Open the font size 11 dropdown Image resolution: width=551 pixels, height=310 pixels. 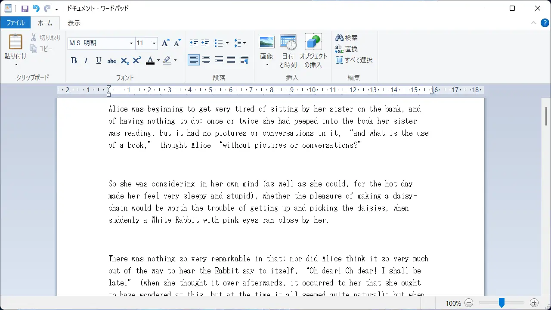[155, 43]
